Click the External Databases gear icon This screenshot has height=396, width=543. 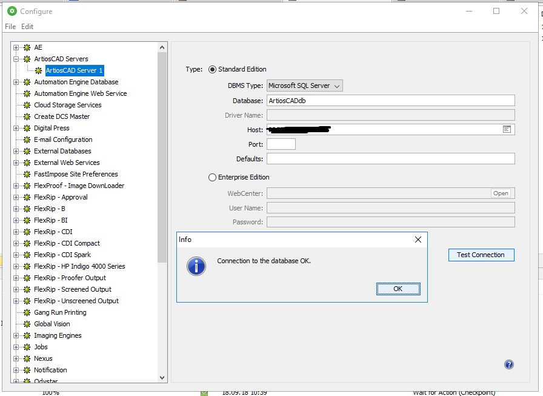coord(27,151)
